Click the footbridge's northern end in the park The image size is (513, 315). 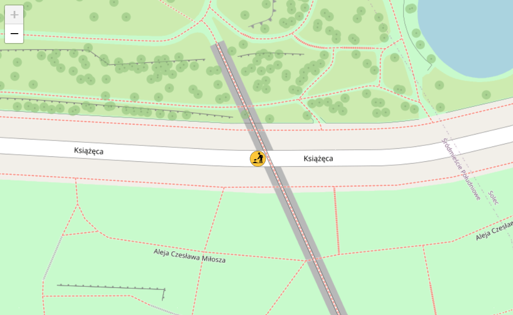[x=219, y=44]
